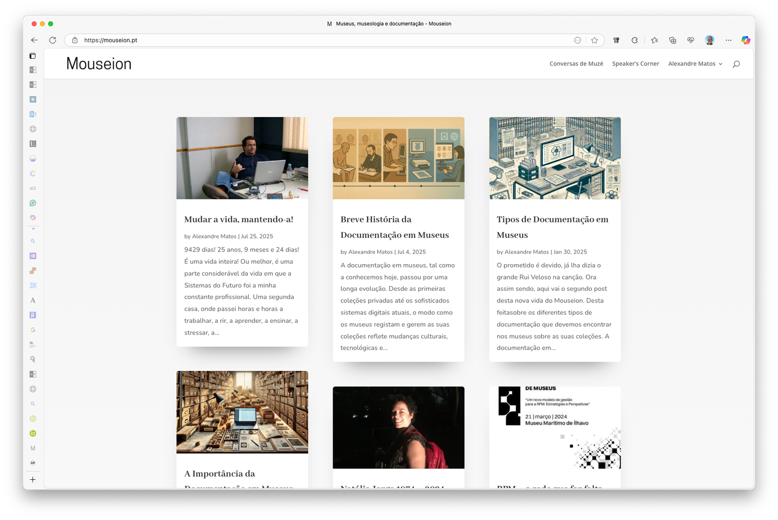This screenshot has width=778, height=520.
Task: Open the Settings and more (...) menu
Action: pyautogui.click(x=728, y=40)
